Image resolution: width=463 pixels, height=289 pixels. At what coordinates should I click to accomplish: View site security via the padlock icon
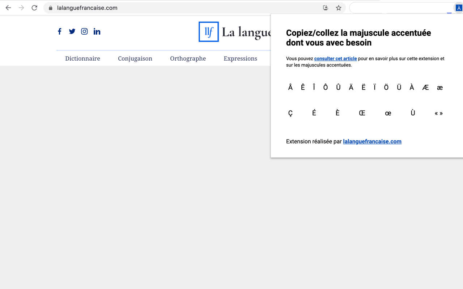click(x=50, y=8)
